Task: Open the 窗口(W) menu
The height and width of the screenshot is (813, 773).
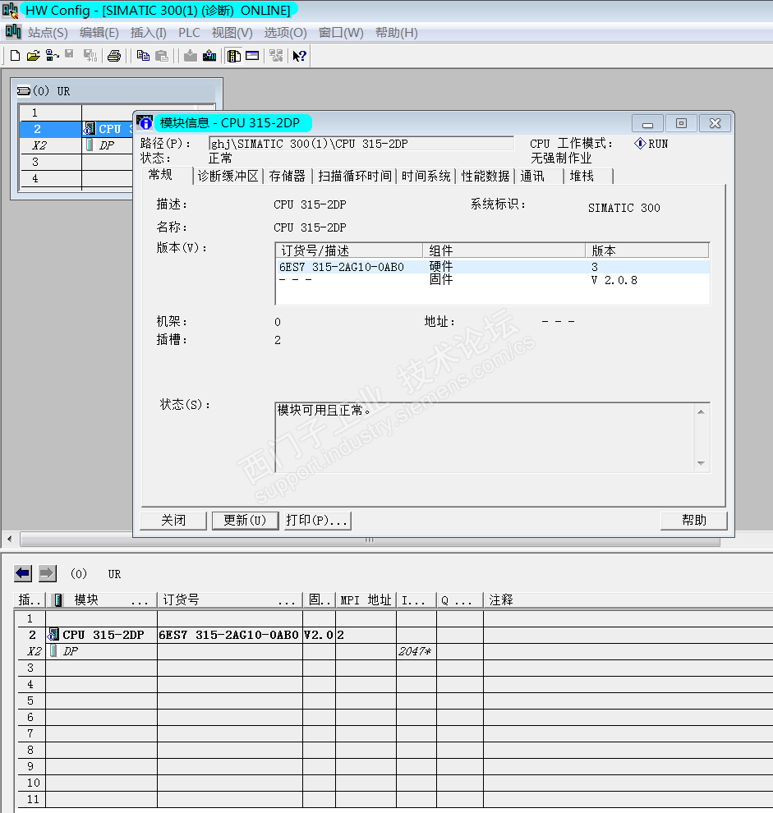Action: (341, 33)
